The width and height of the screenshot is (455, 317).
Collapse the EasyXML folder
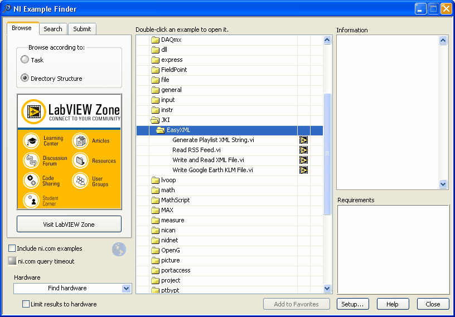161,130
